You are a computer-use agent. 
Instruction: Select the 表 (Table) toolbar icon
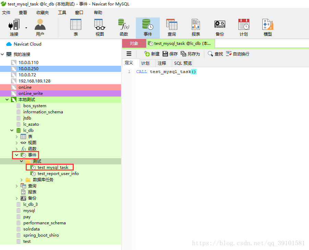(76, 27)
